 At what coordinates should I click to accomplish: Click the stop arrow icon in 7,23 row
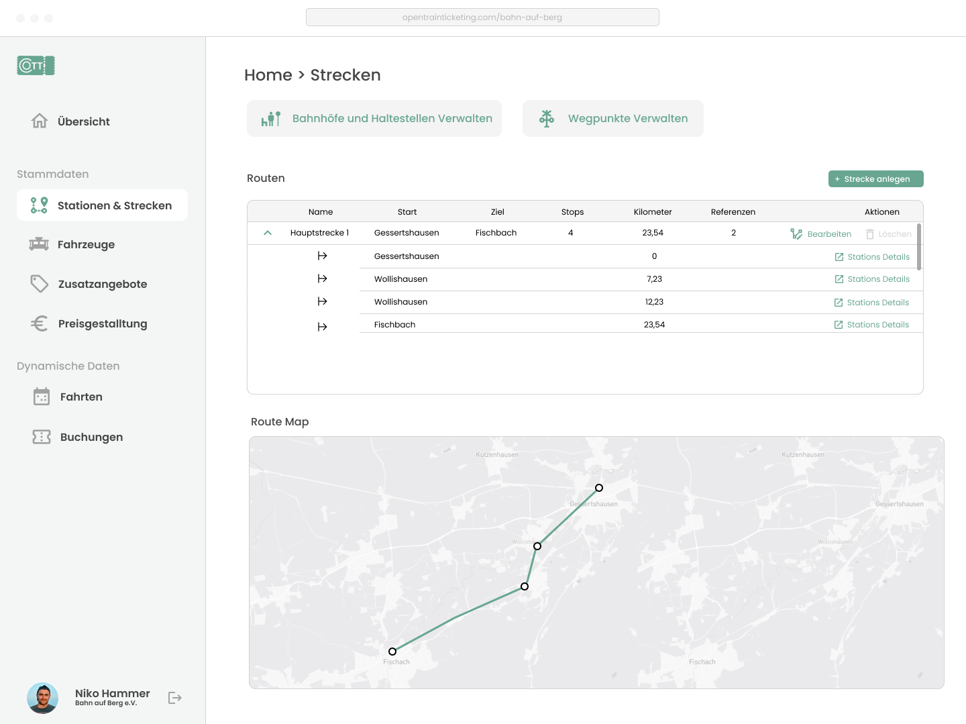(x=323, y=278)
